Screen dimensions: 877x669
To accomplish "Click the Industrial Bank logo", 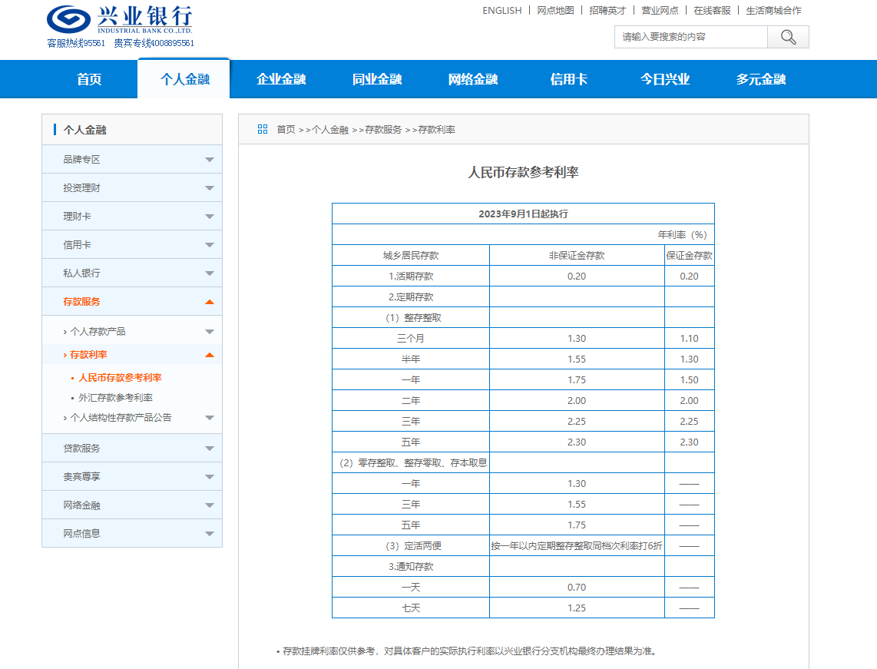I will [x=120, y=20].
